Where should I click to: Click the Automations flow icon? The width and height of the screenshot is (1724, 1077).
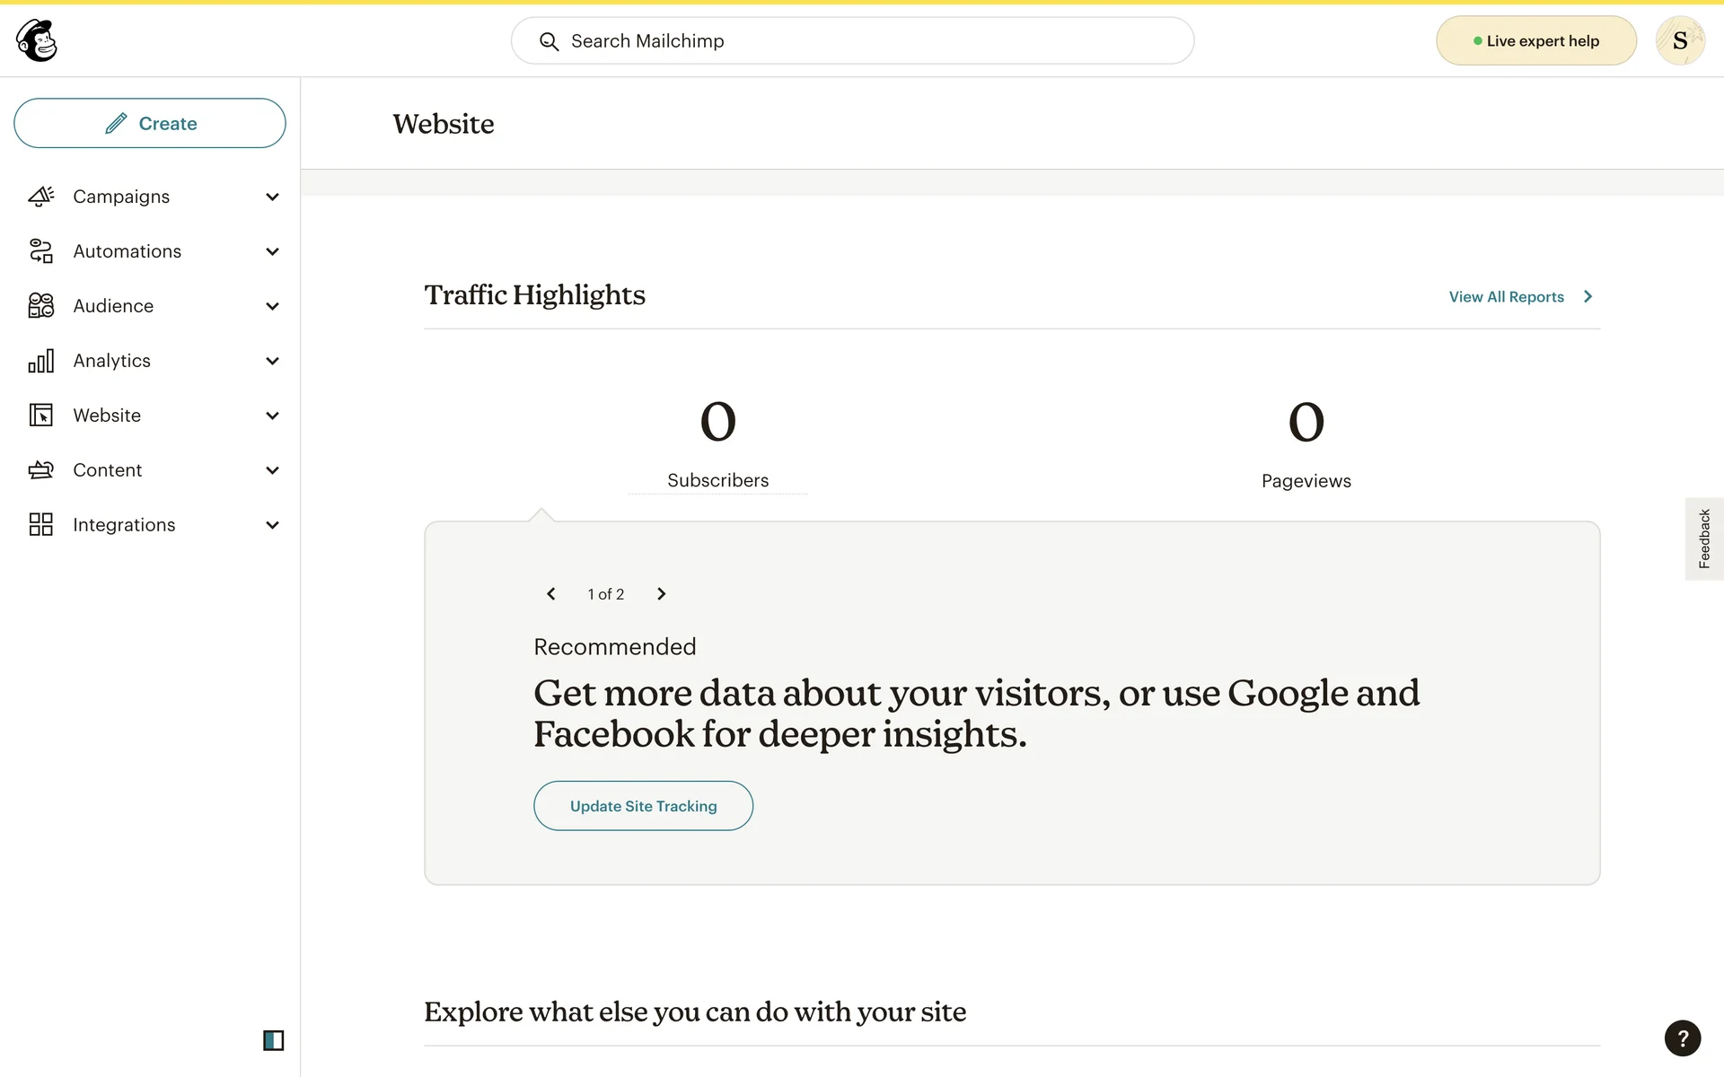click(x=41, y=251)
